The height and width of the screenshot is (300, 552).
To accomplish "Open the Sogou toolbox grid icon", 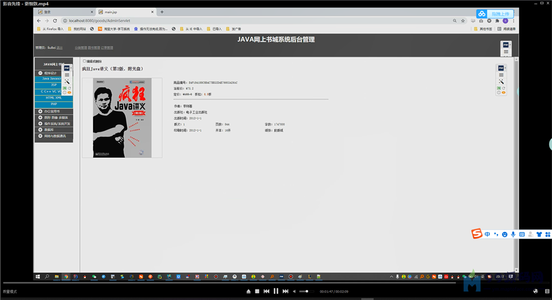I will 547,234.
